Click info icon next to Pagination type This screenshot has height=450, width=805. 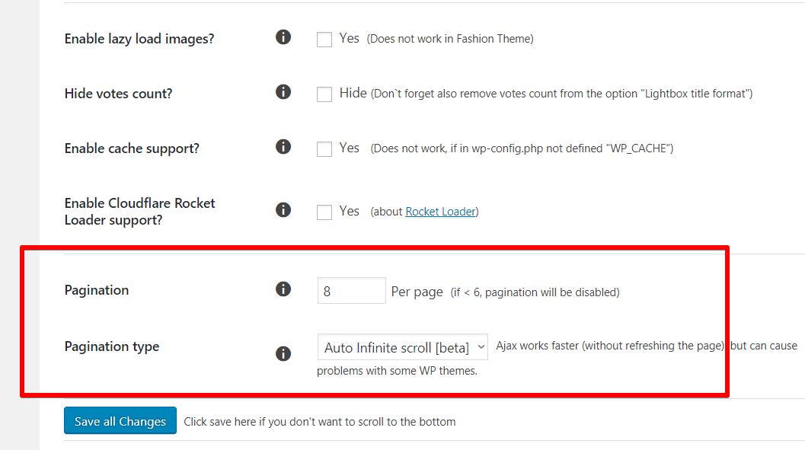(283, 353)
